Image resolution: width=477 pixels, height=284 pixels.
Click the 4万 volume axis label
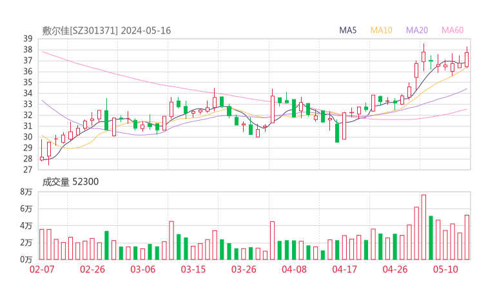pyautogui.click(x=26, y=226)
